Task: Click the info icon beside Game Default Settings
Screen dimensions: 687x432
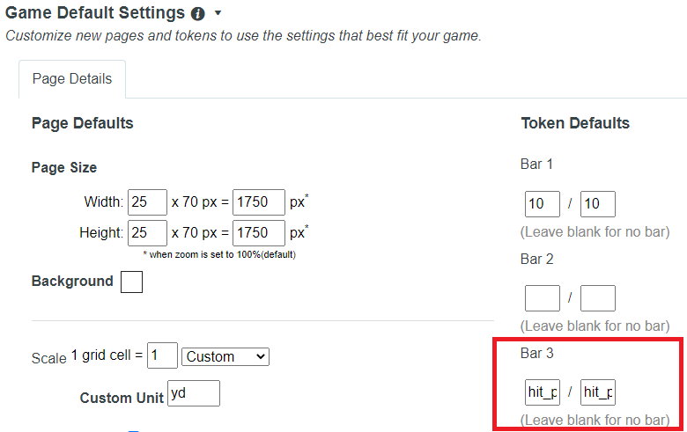Action: pos(198,13)
